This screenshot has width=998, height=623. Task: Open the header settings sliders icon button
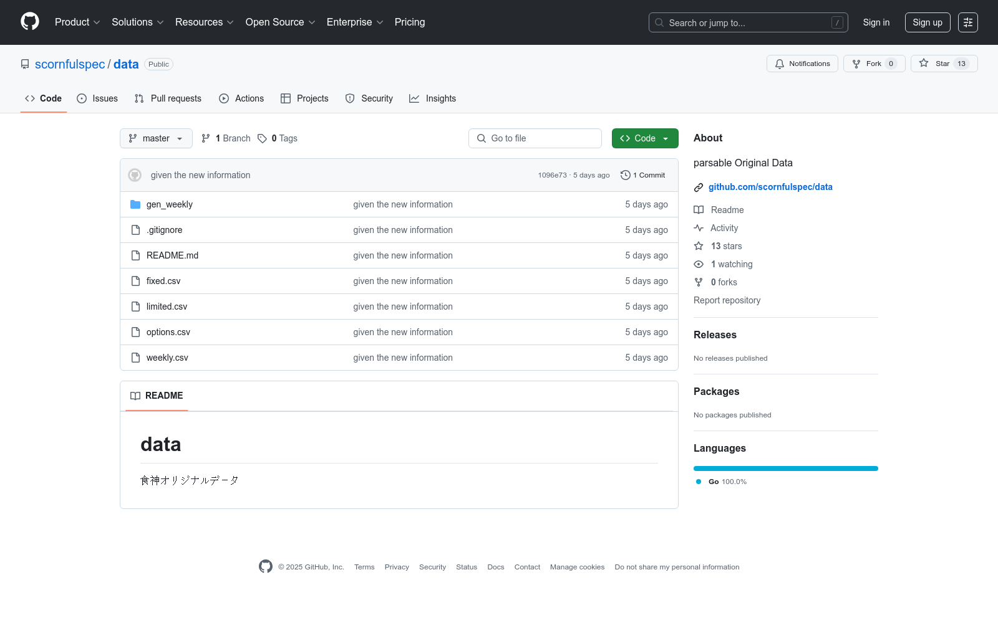968,22
